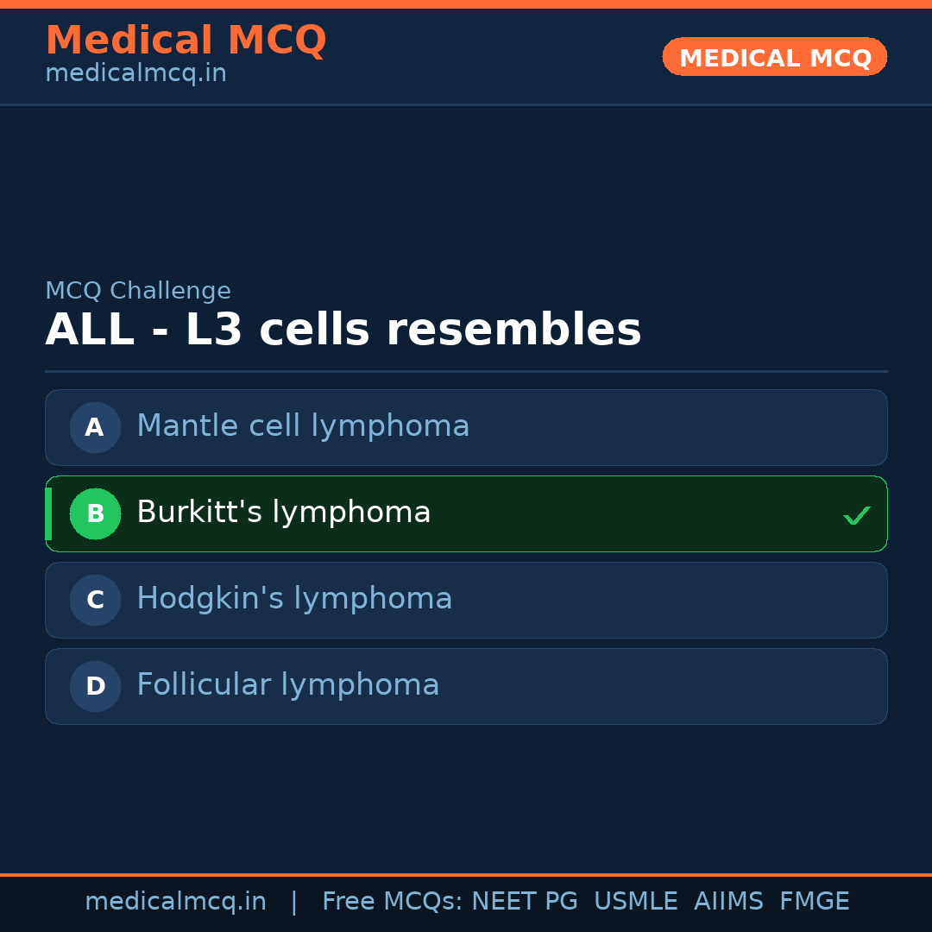Click the green checkmark on Burkitt's lymphoma

point(856,515)
